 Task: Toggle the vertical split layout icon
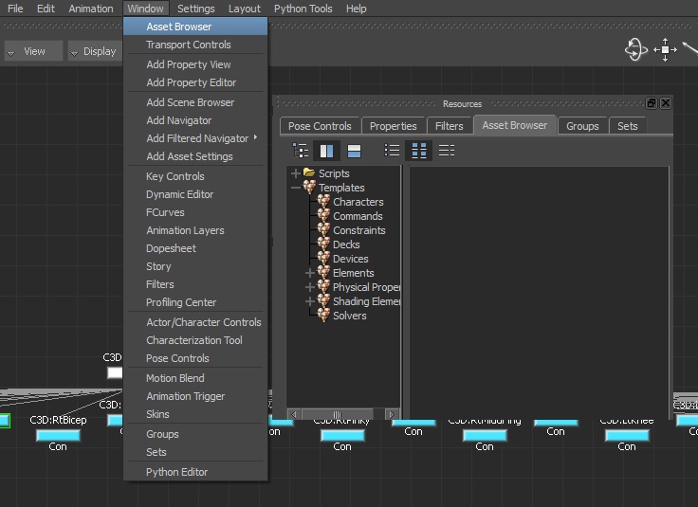[327, 151]
